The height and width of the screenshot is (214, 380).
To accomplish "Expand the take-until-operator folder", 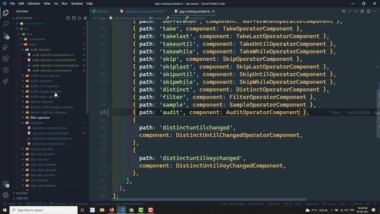I will click(43, 185).
